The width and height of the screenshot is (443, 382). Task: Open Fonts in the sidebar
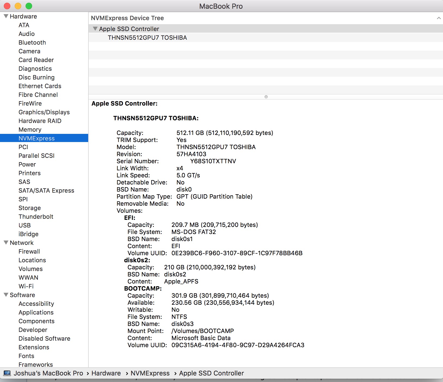pyautogui.click(x=26, y=356)
